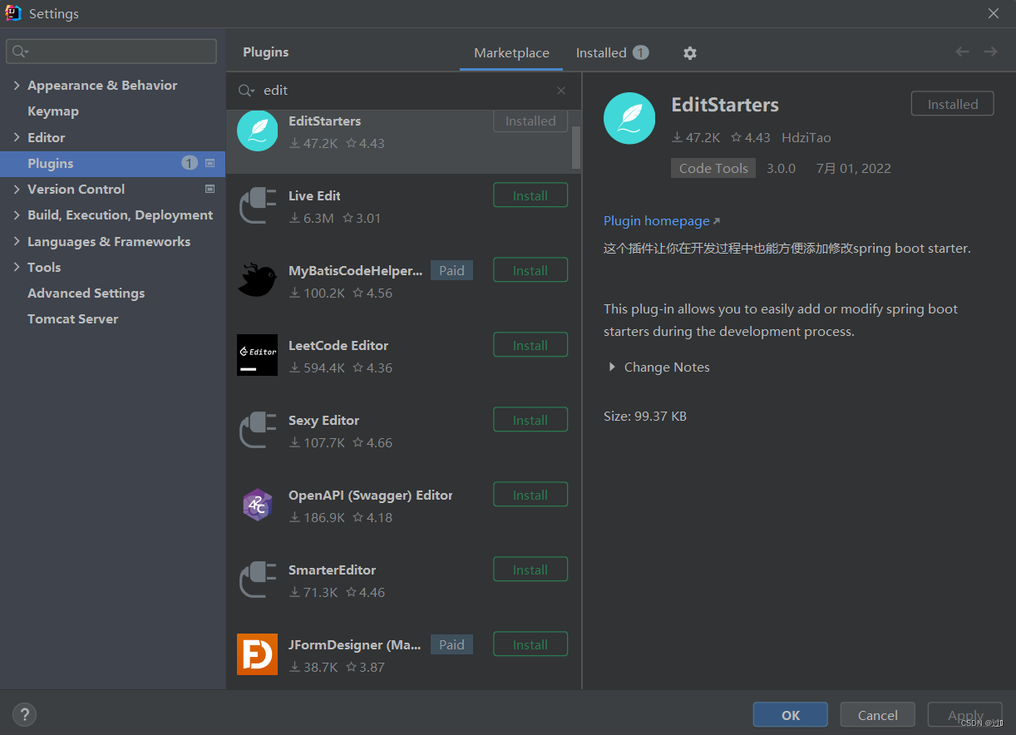Click the LeetCode Editor logo icon
1016x735 pixels.
pyautogui.click(x=258, y=355)
